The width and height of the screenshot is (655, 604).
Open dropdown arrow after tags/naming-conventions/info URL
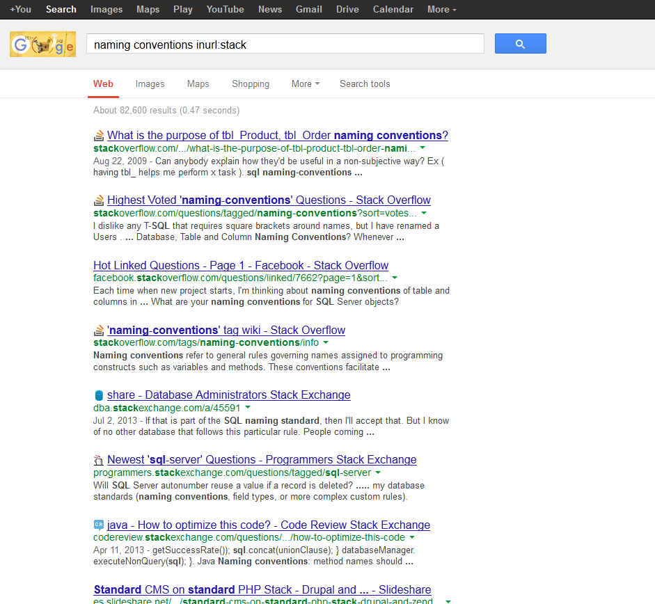[326, 342]
